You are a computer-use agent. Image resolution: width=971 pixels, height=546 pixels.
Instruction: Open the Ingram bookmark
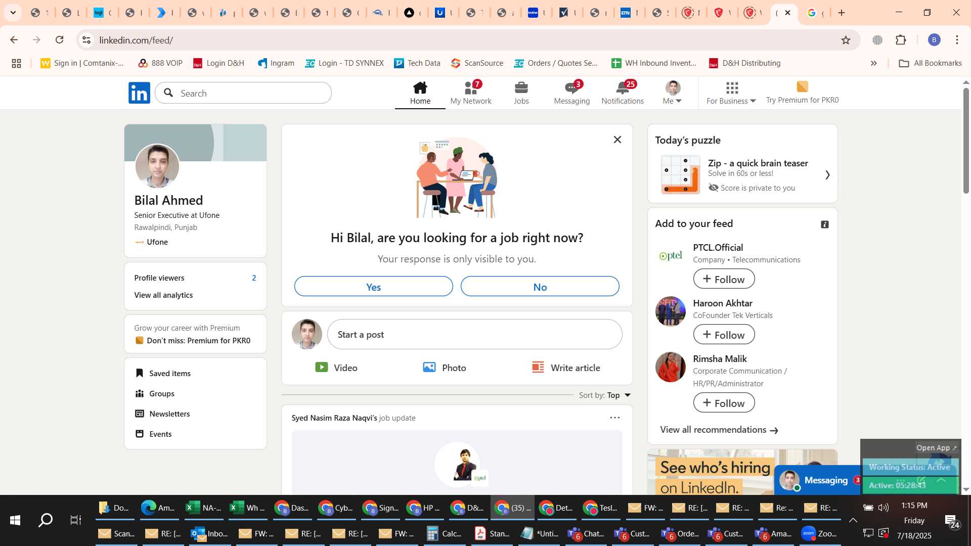pos(276,63)
